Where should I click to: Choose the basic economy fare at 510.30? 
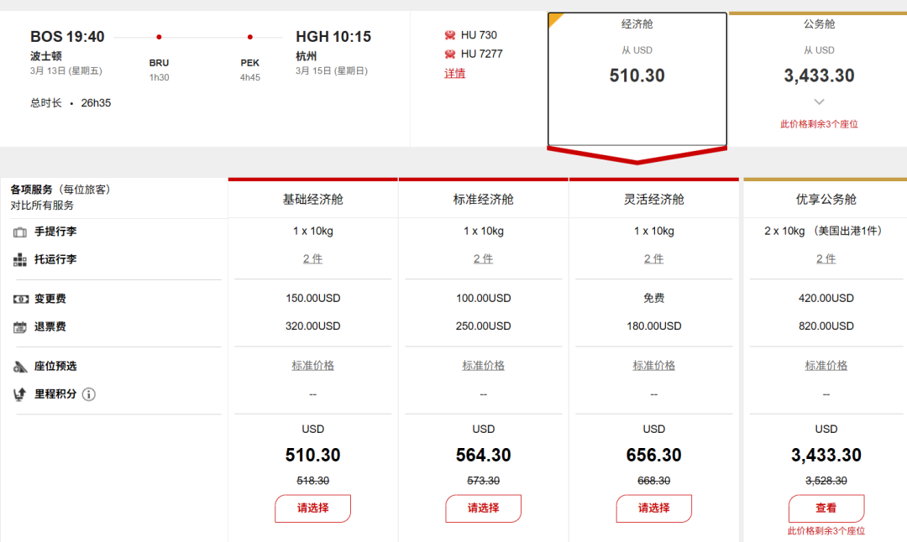tap(312, 508)
